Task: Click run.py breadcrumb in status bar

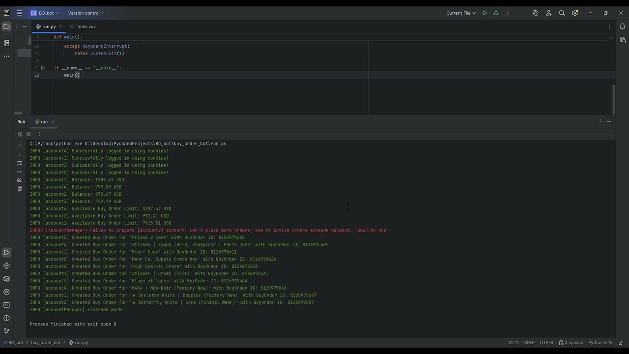Action: coord(79,343)
